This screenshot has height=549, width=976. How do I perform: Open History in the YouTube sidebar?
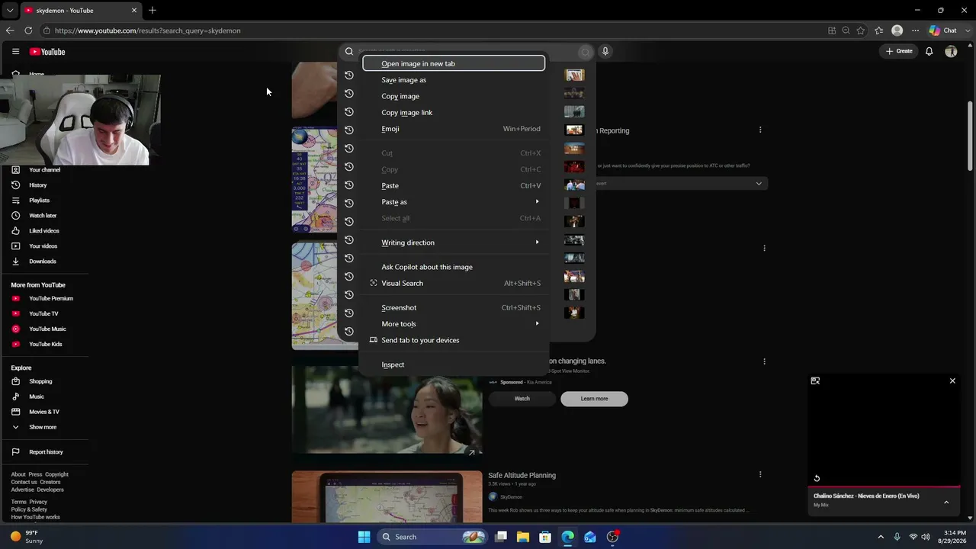click(37, 185)
